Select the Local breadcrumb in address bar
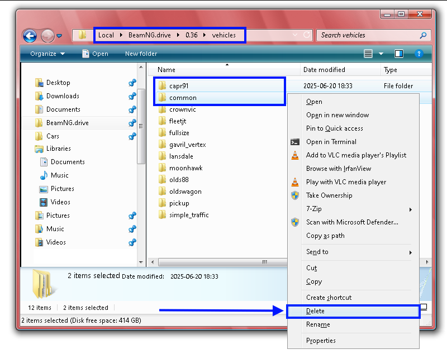 coord(106,35)
